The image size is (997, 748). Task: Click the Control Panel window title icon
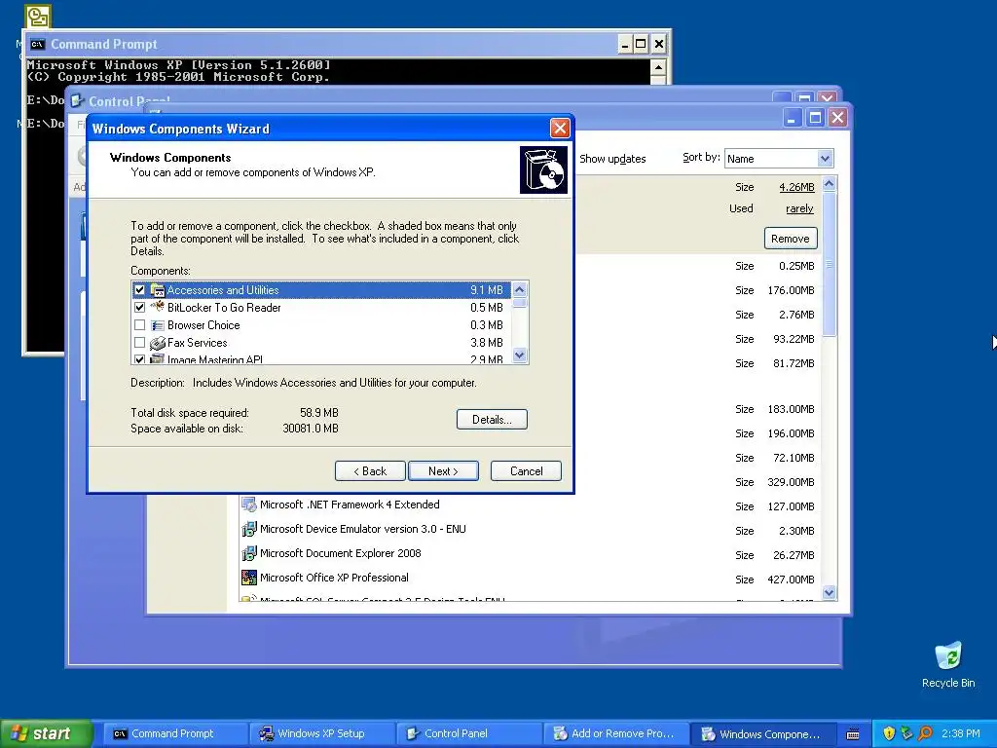coord(77,101)
